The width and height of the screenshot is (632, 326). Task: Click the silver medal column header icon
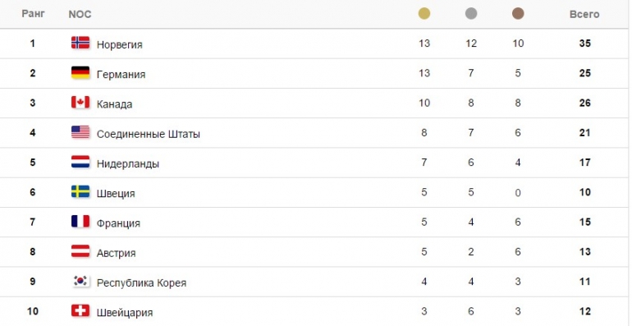coord(471,14)
